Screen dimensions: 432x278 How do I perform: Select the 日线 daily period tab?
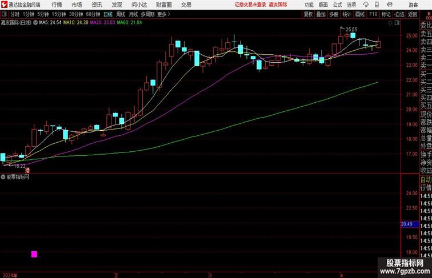pos(108,14)
